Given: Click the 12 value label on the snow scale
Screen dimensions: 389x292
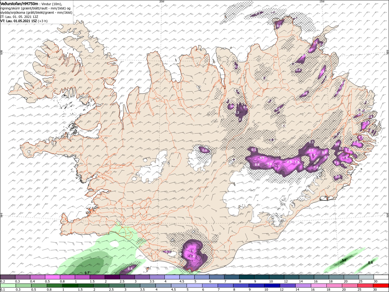Looking at the screenshot, I should click(x=287, y=281).
